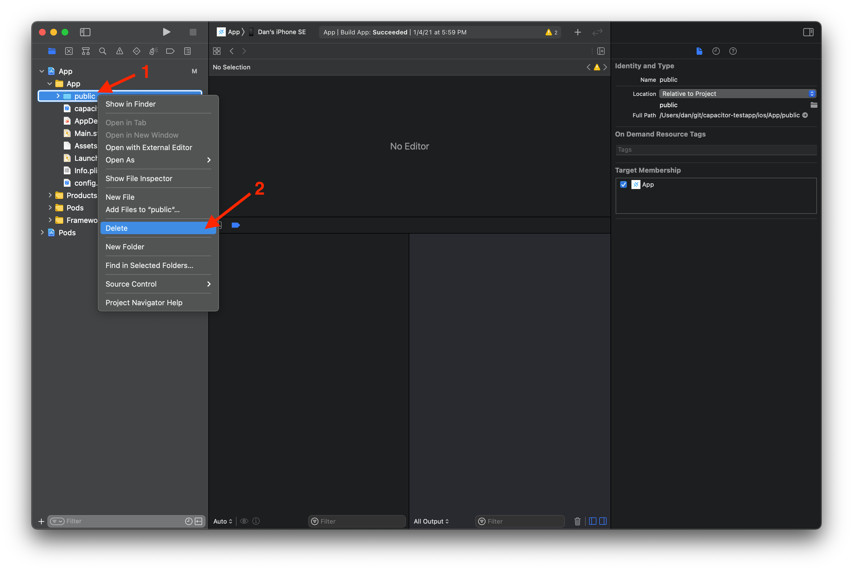Show the History inspector clock icon
This screenshot has height=571, width=853.
tap(716, 51)
